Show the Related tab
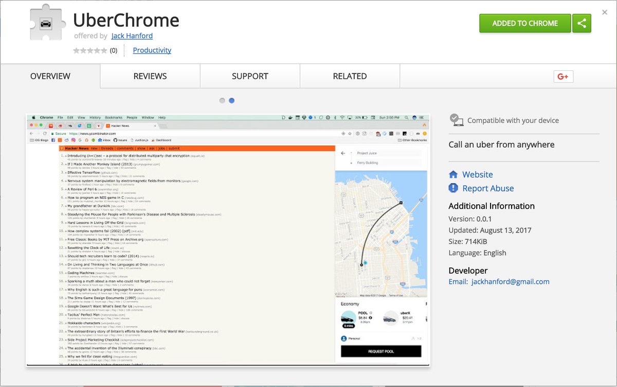 coord(350,76)
